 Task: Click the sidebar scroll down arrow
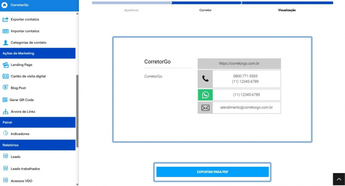pos(77,184)
